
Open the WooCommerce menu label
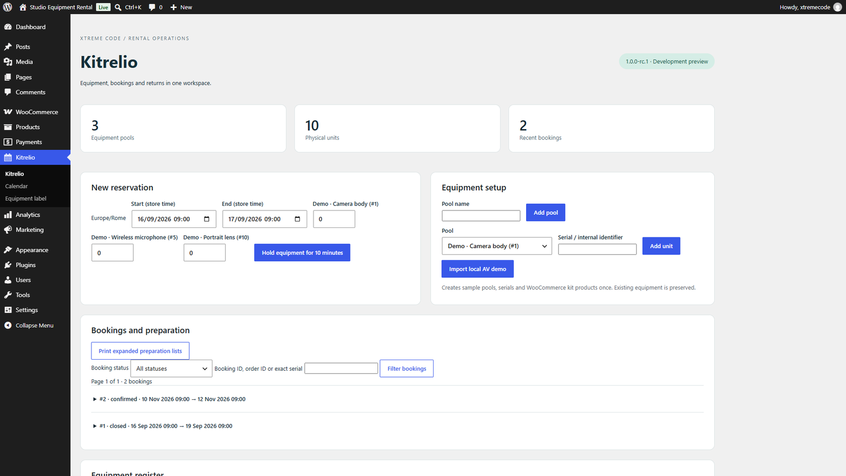[37, 112]
